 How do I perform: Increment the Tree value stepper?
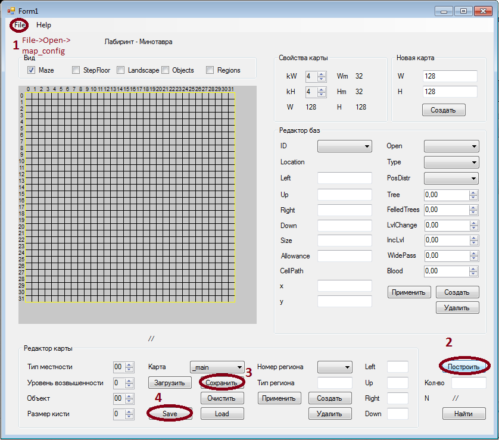[x=473, y=192]
